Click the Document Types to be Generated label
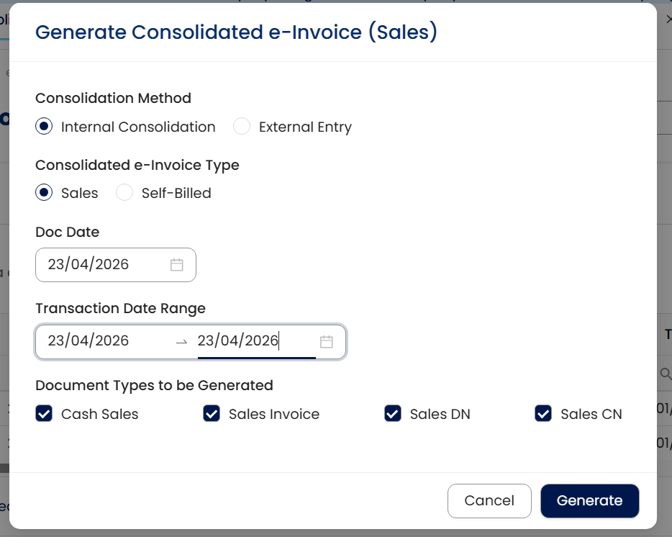Screen dimensions: 672x537 (154, 385)
